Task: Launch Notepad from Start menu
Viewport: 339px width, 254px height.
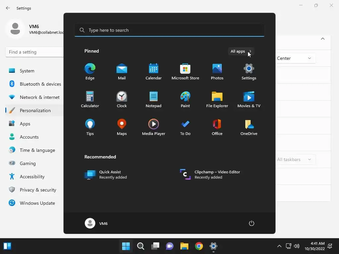Action: coord(154,99)
